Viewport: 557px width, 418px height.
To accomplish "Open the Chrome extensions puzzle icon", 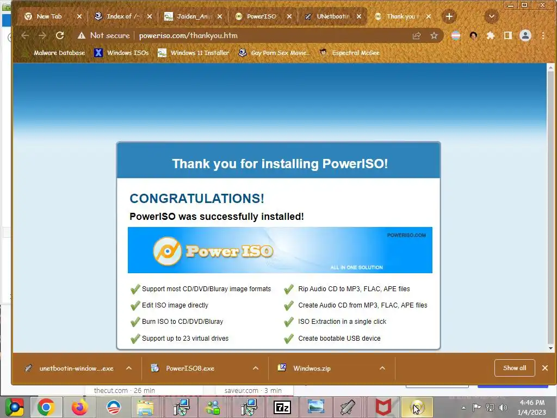I will 491,35.
